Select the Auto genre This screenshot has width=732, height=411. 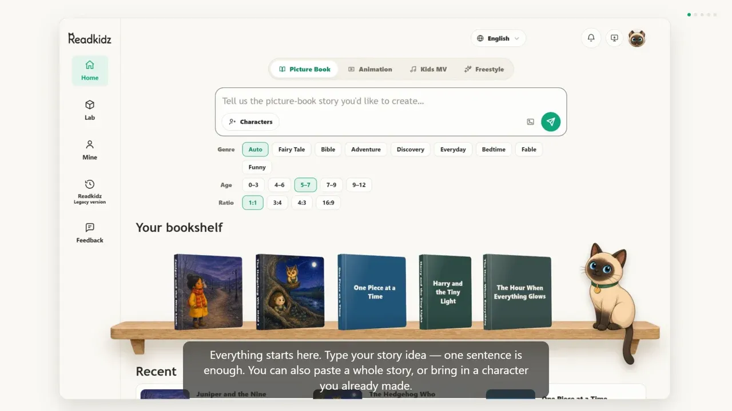pos(256,150)
